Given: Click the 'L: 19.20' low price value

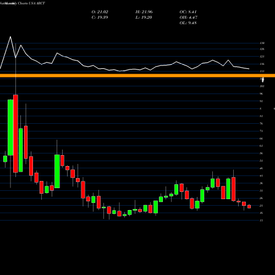Looking at the screenshot, I should click(144, 18).
